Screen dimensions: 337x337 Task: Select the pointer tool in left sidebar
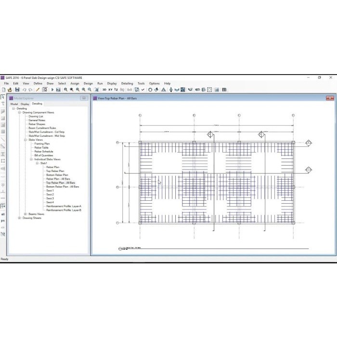point(3,97)
